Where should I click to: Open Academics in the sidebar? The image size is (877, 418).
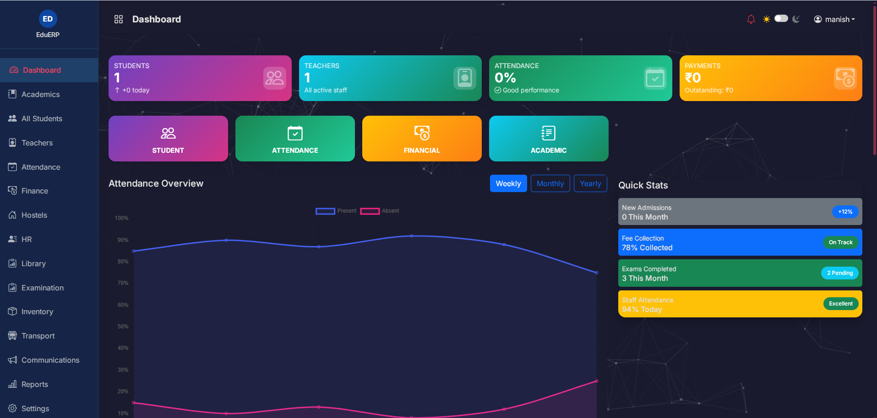[x=40, y=94]
